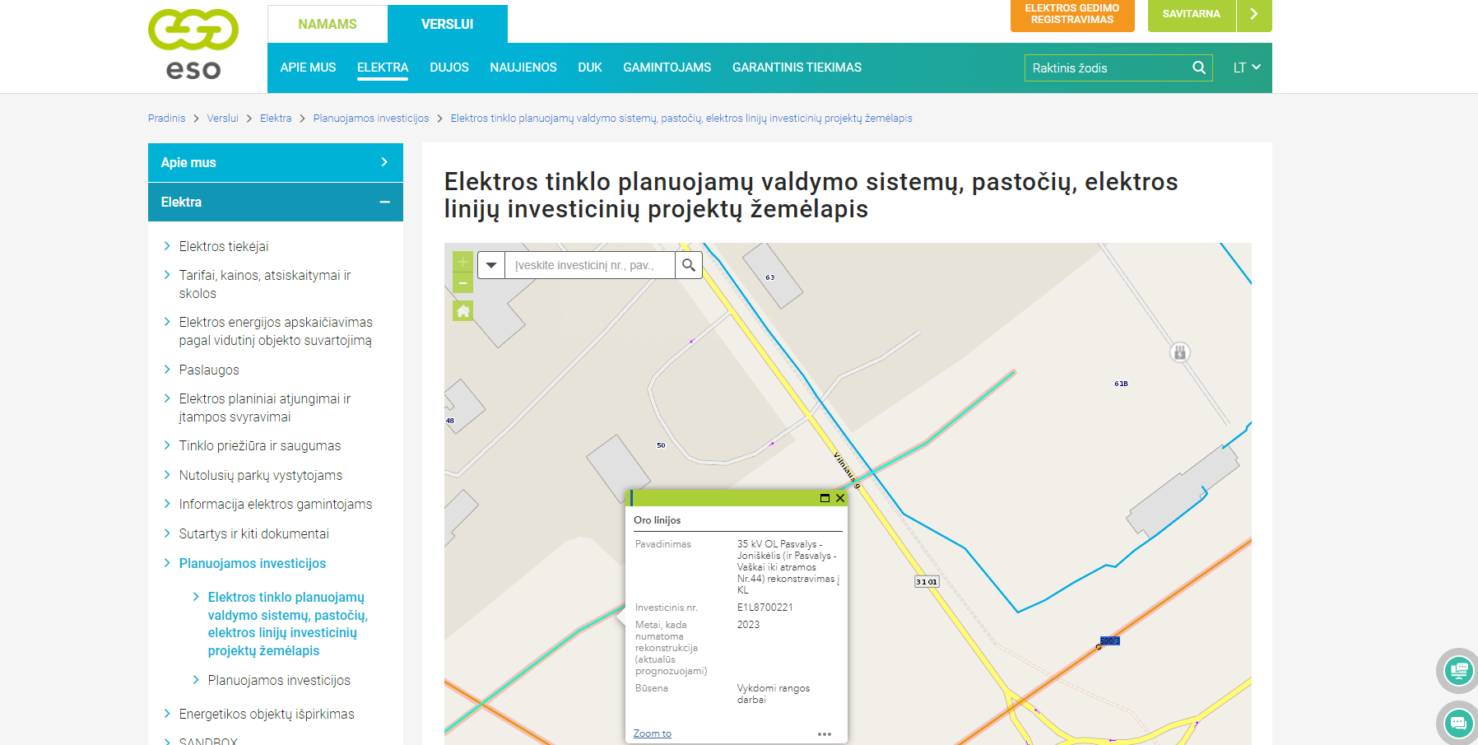
Task: Open Elektros tiekėjai in the sidebar
Action: pos(224,246)
